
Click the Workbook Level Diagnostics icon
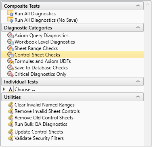point(10,42)
